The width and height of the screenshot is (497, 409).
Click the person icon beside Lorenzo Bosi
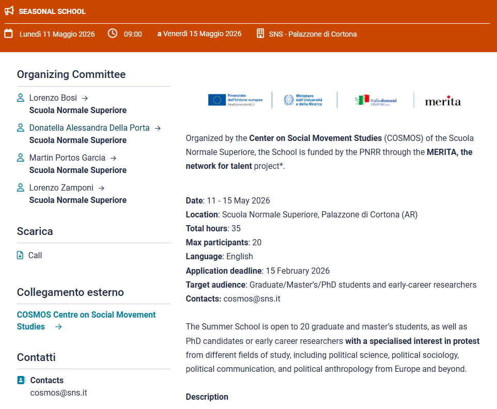(21, 98)
